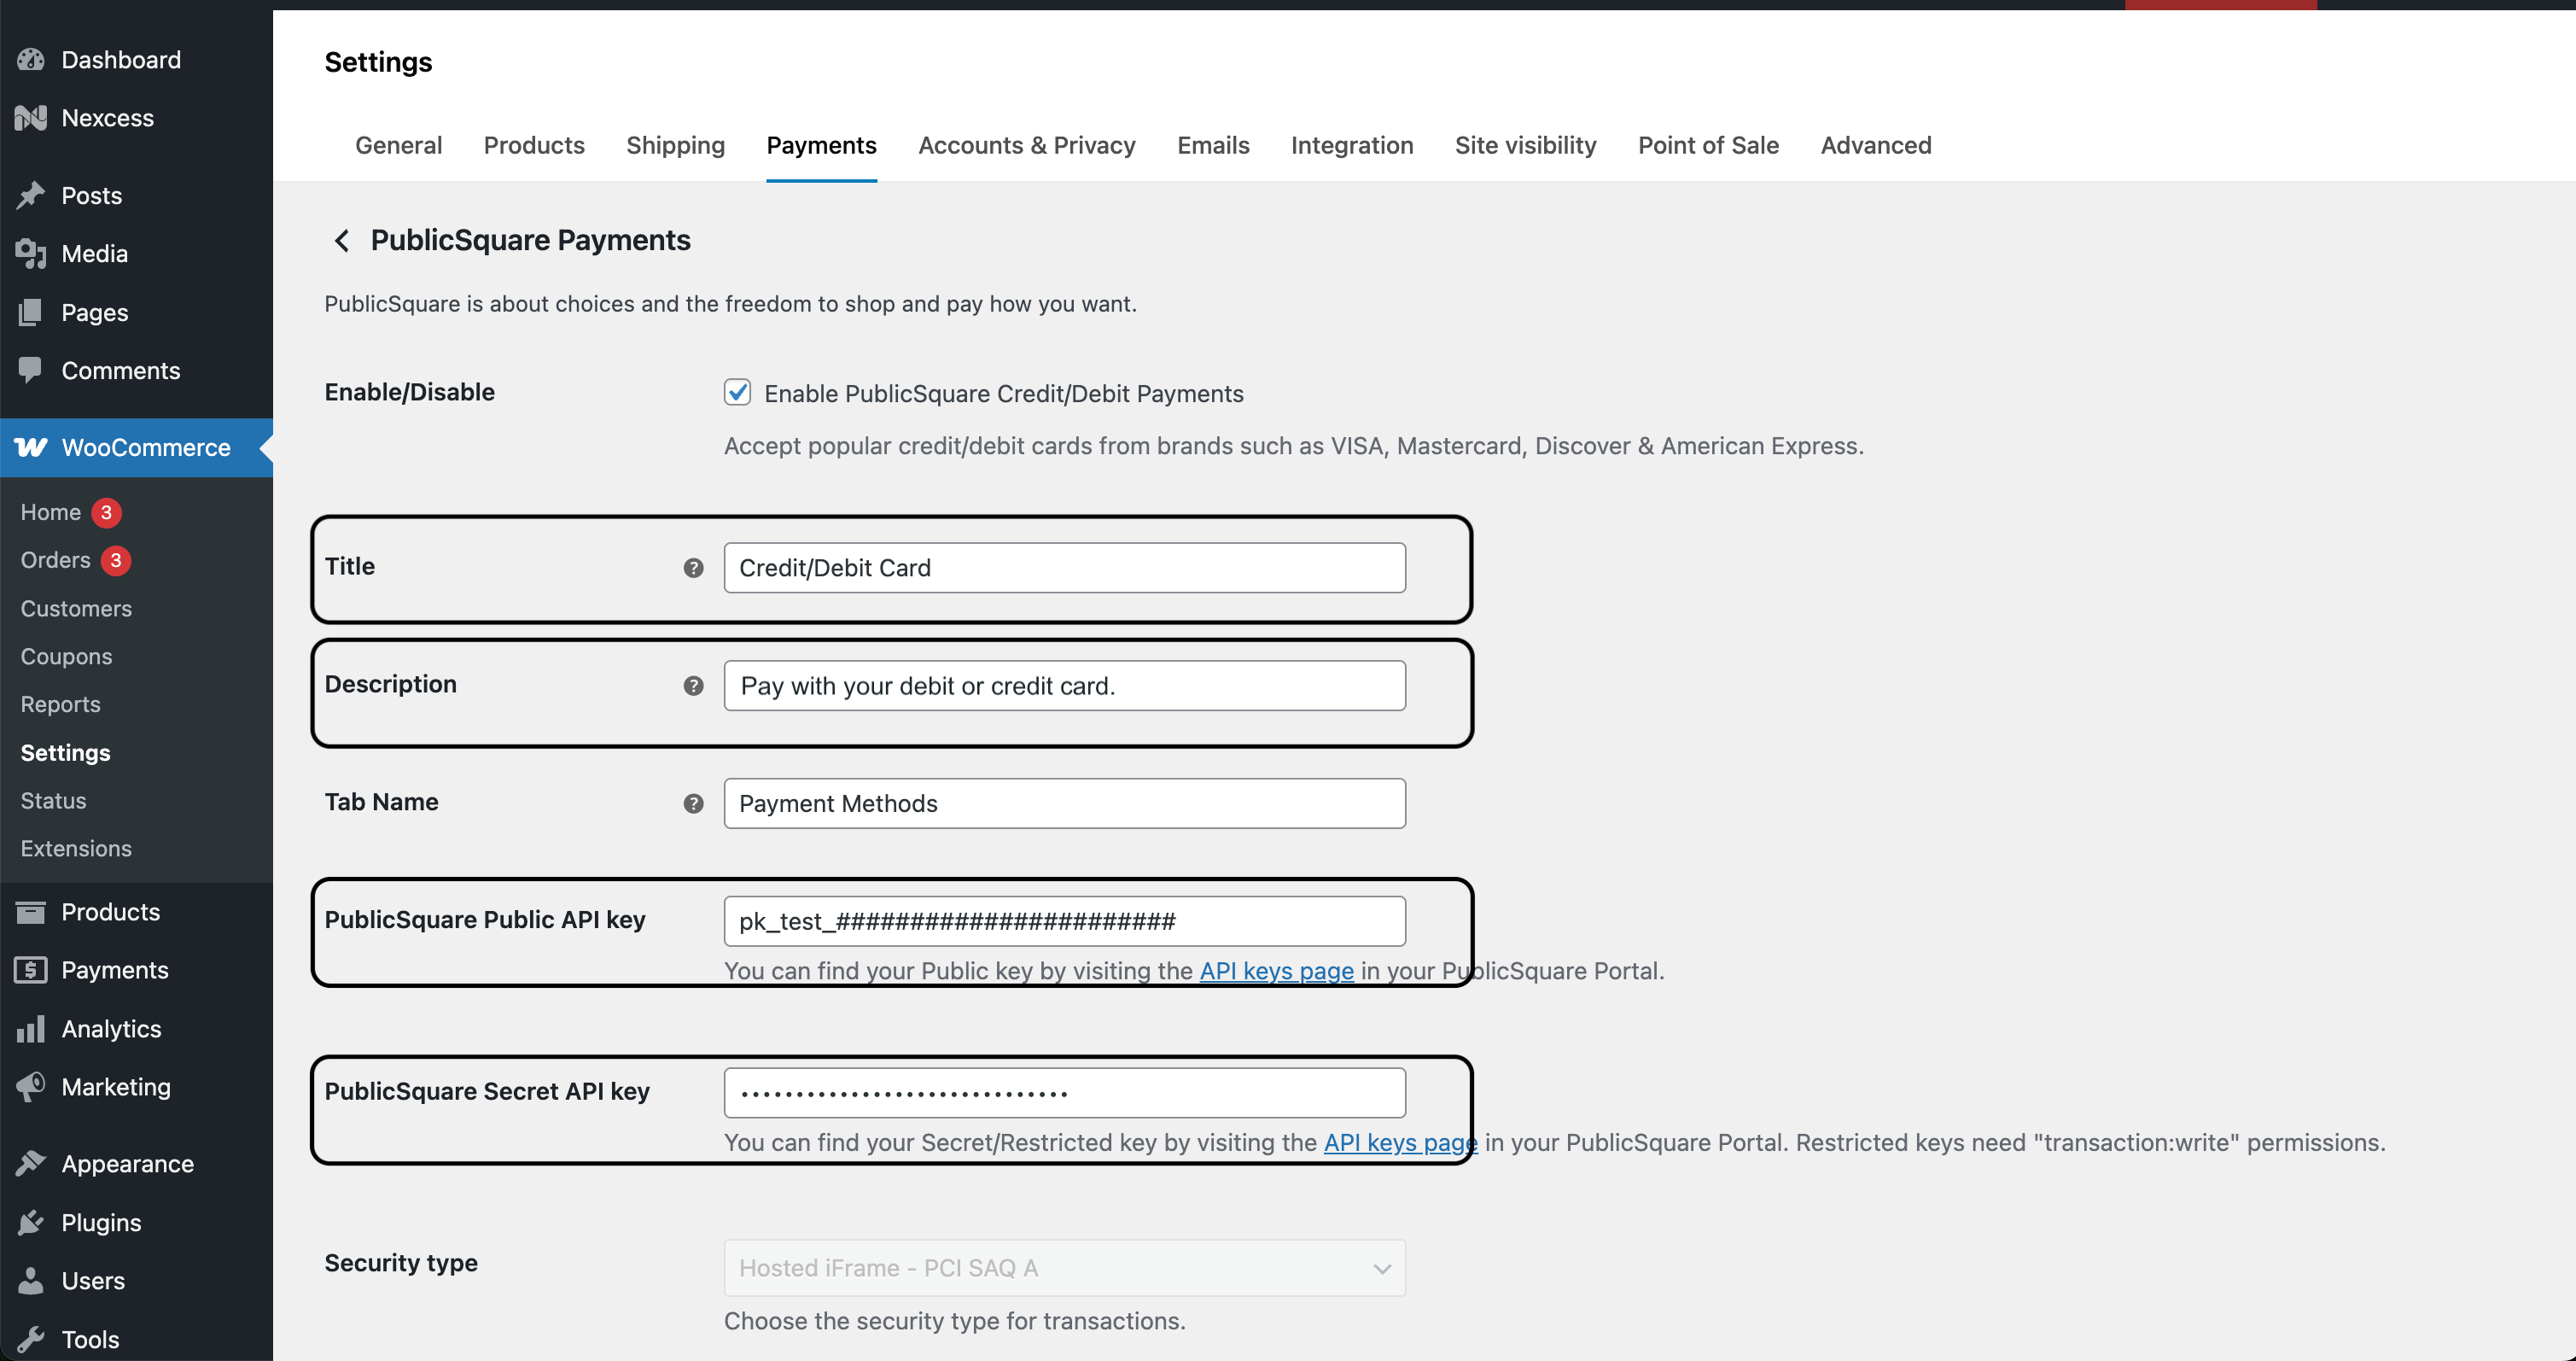This screenshot has height=1361, width=2576.
Task: Click the Analytics label in sidebar
Action: 111,1029
